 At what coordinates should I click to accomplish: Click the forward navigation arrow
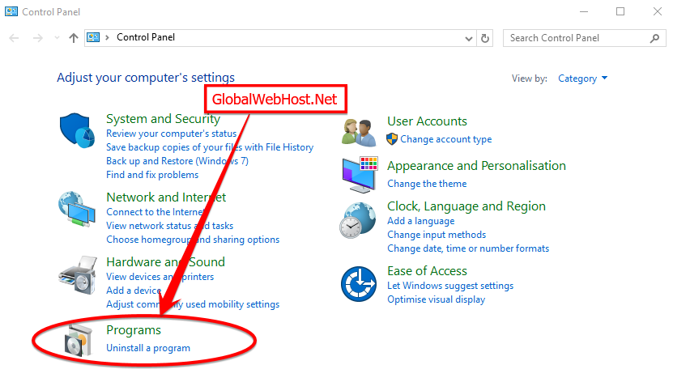click(x=38, y=38)
